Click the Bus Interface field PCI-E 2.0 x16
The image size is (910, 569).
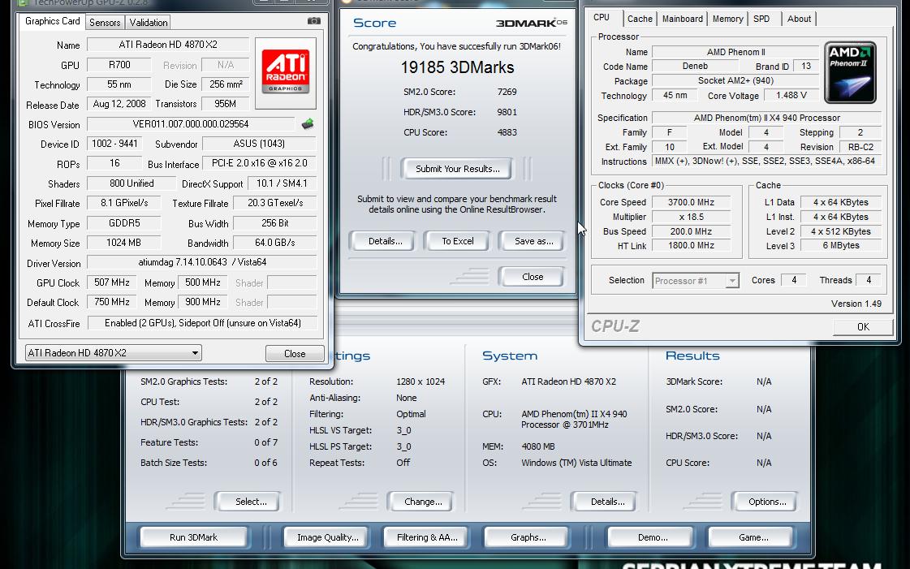coord(260,164)
